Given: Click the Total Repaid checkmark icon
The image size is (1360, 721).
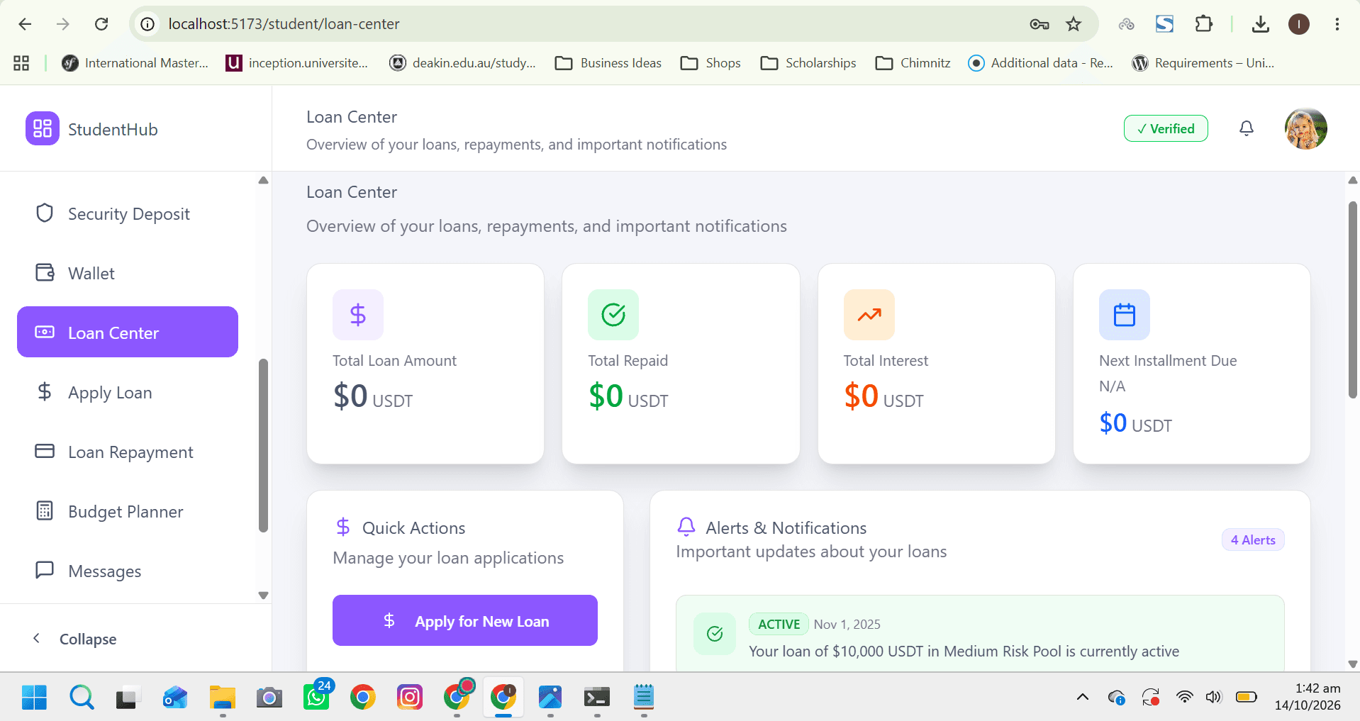Looking at the screenshot, I should click(613, 314).
